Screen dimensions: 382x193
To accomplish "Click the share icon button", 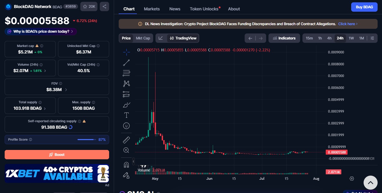I will (x=104, y=6).
